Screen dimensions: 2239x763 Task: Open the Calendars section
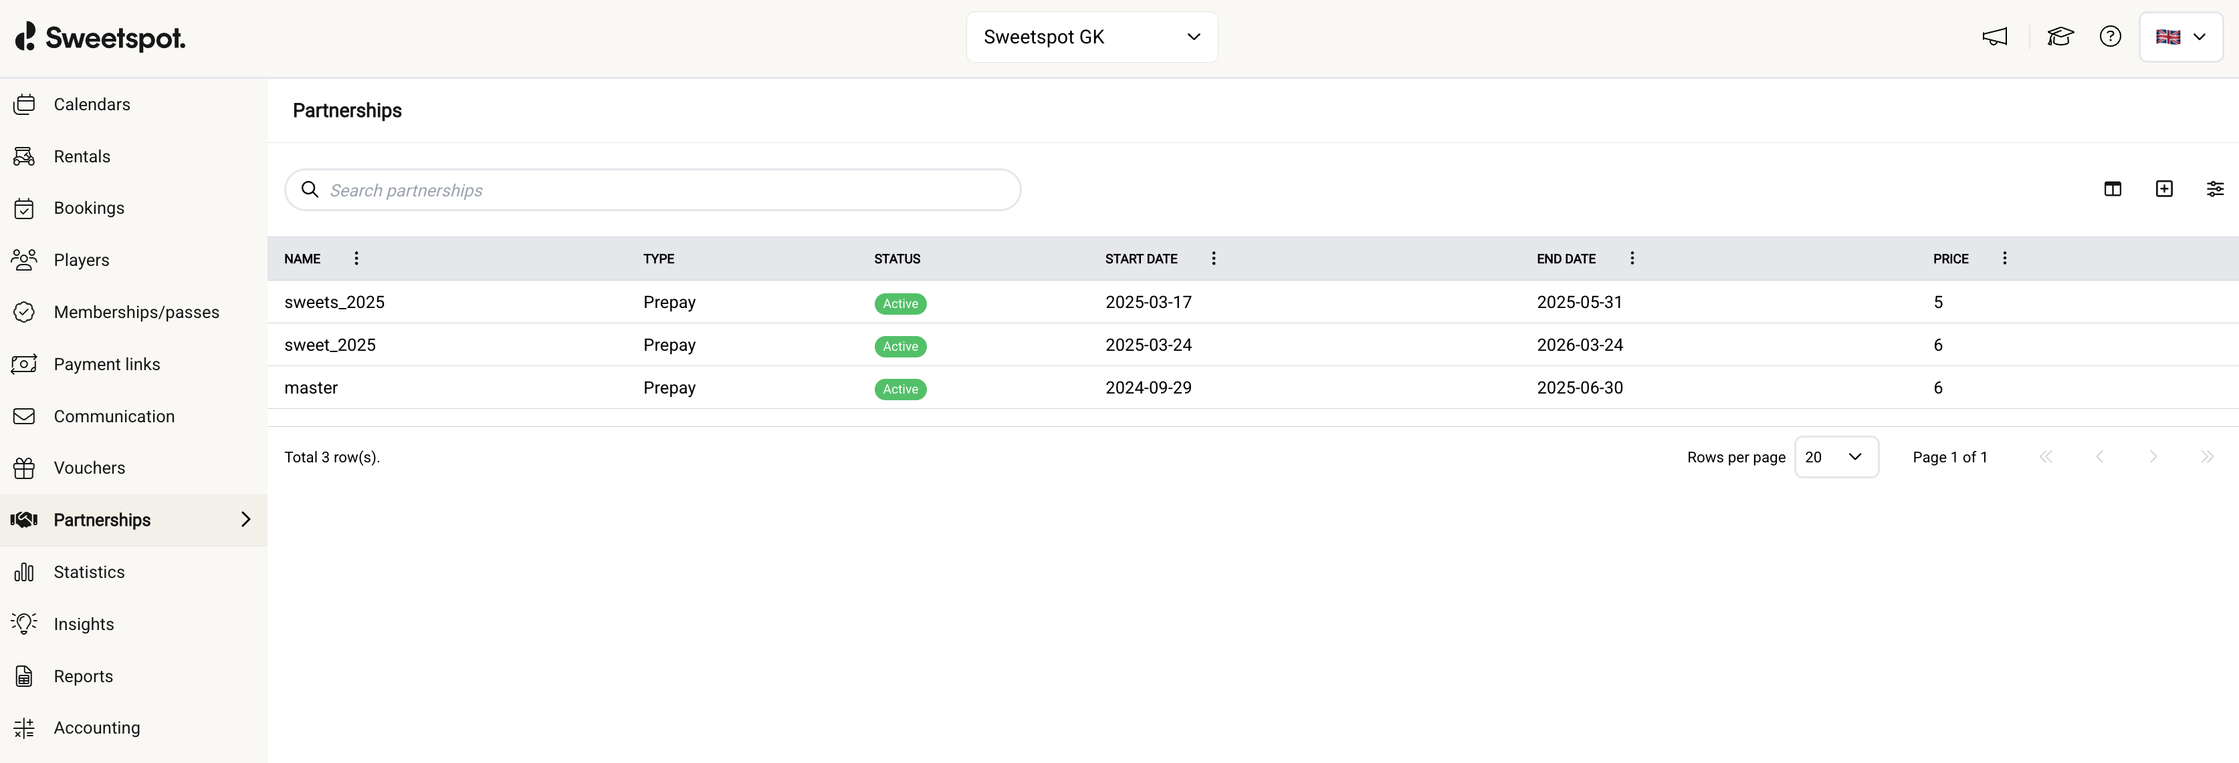92,104
